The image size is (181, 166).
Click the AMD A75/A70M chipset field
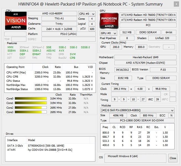[146, 63]
